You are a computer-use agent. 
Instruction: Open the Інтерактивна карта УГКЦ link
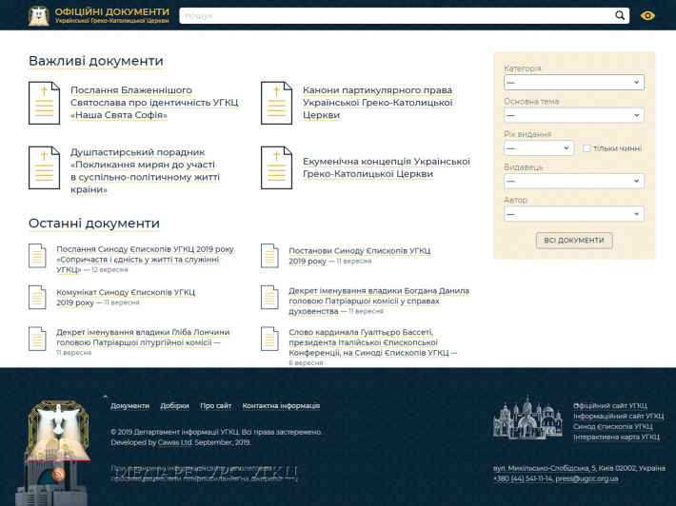click(616, 438)
